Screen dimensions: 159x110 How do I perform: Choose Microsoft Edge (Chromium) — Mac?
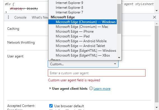83,27
